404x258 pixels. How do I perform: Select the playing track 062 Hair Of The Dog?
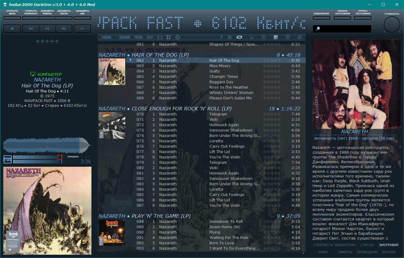pyautogui.click(x=216, y=60)
